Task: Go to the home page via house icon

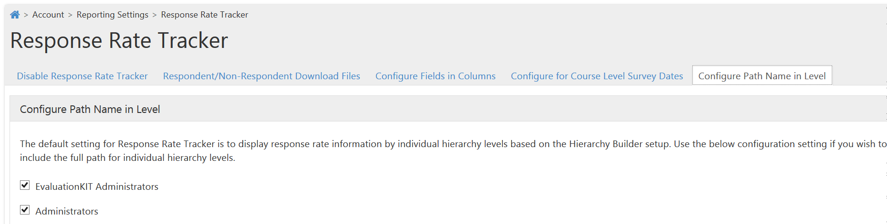Action: [15, 15]
